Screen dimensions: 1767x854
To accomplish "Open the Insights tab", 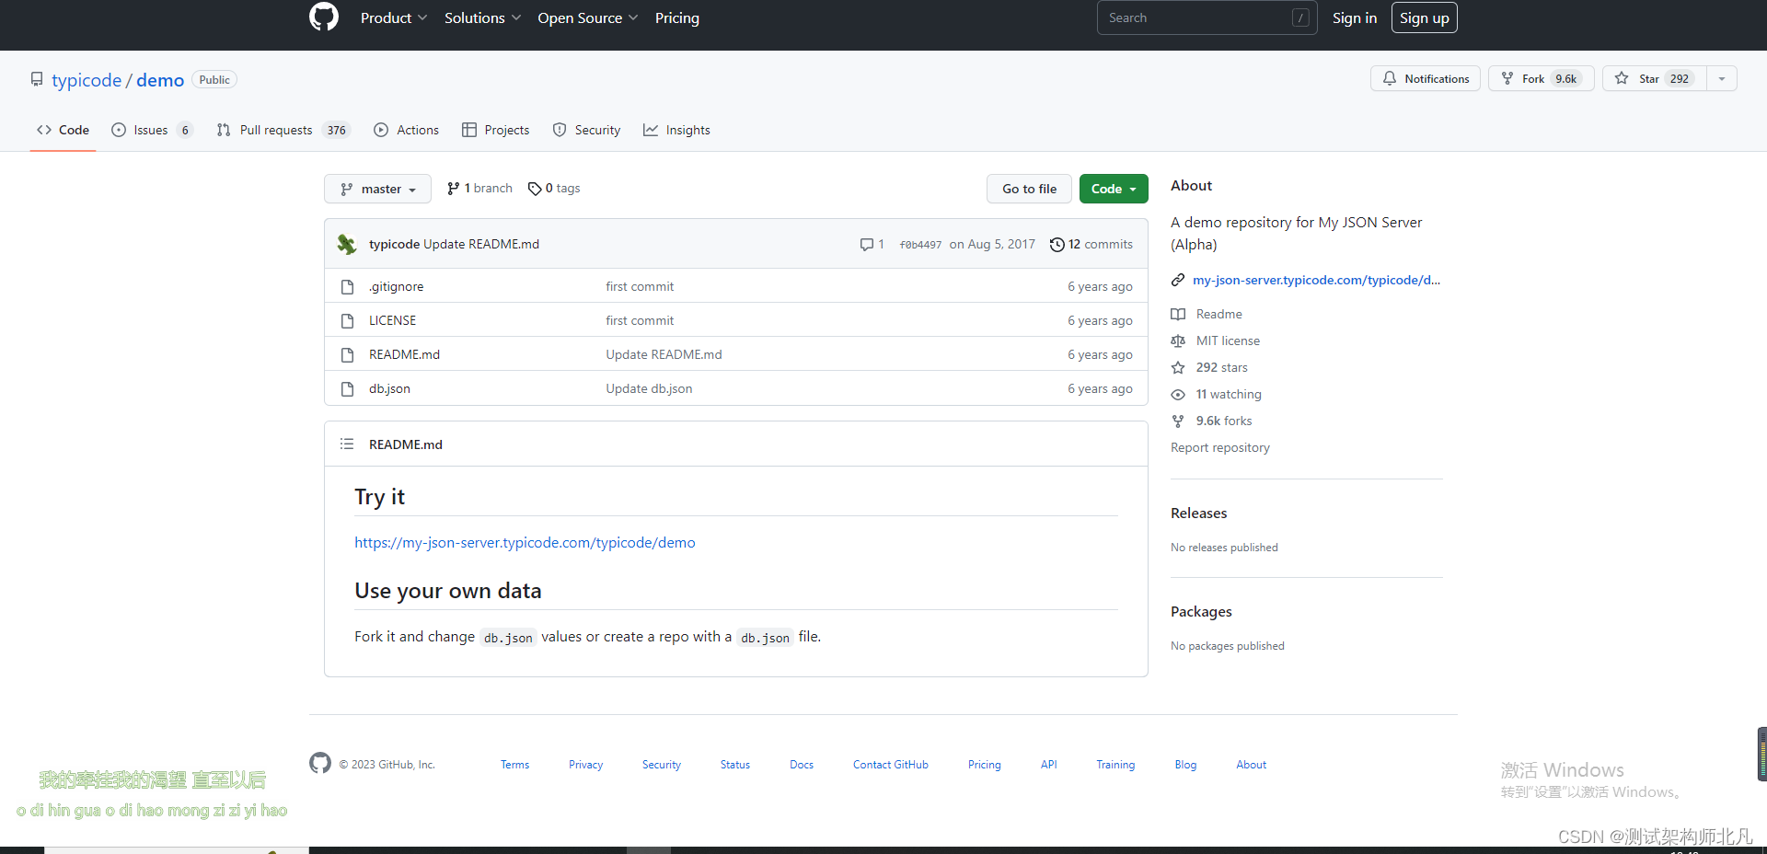I will pyautogui.click(x=676, y=130).
